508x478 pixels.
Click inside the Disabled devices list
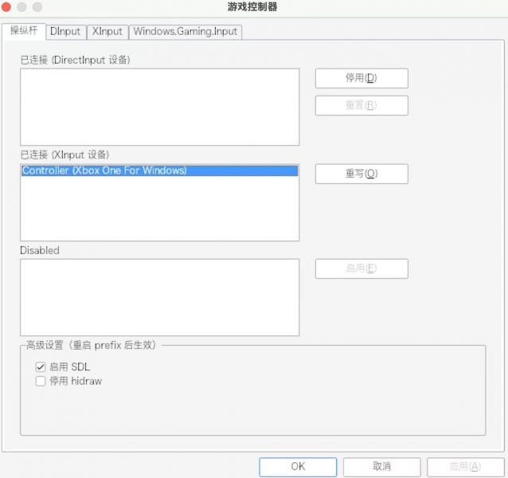160,297
